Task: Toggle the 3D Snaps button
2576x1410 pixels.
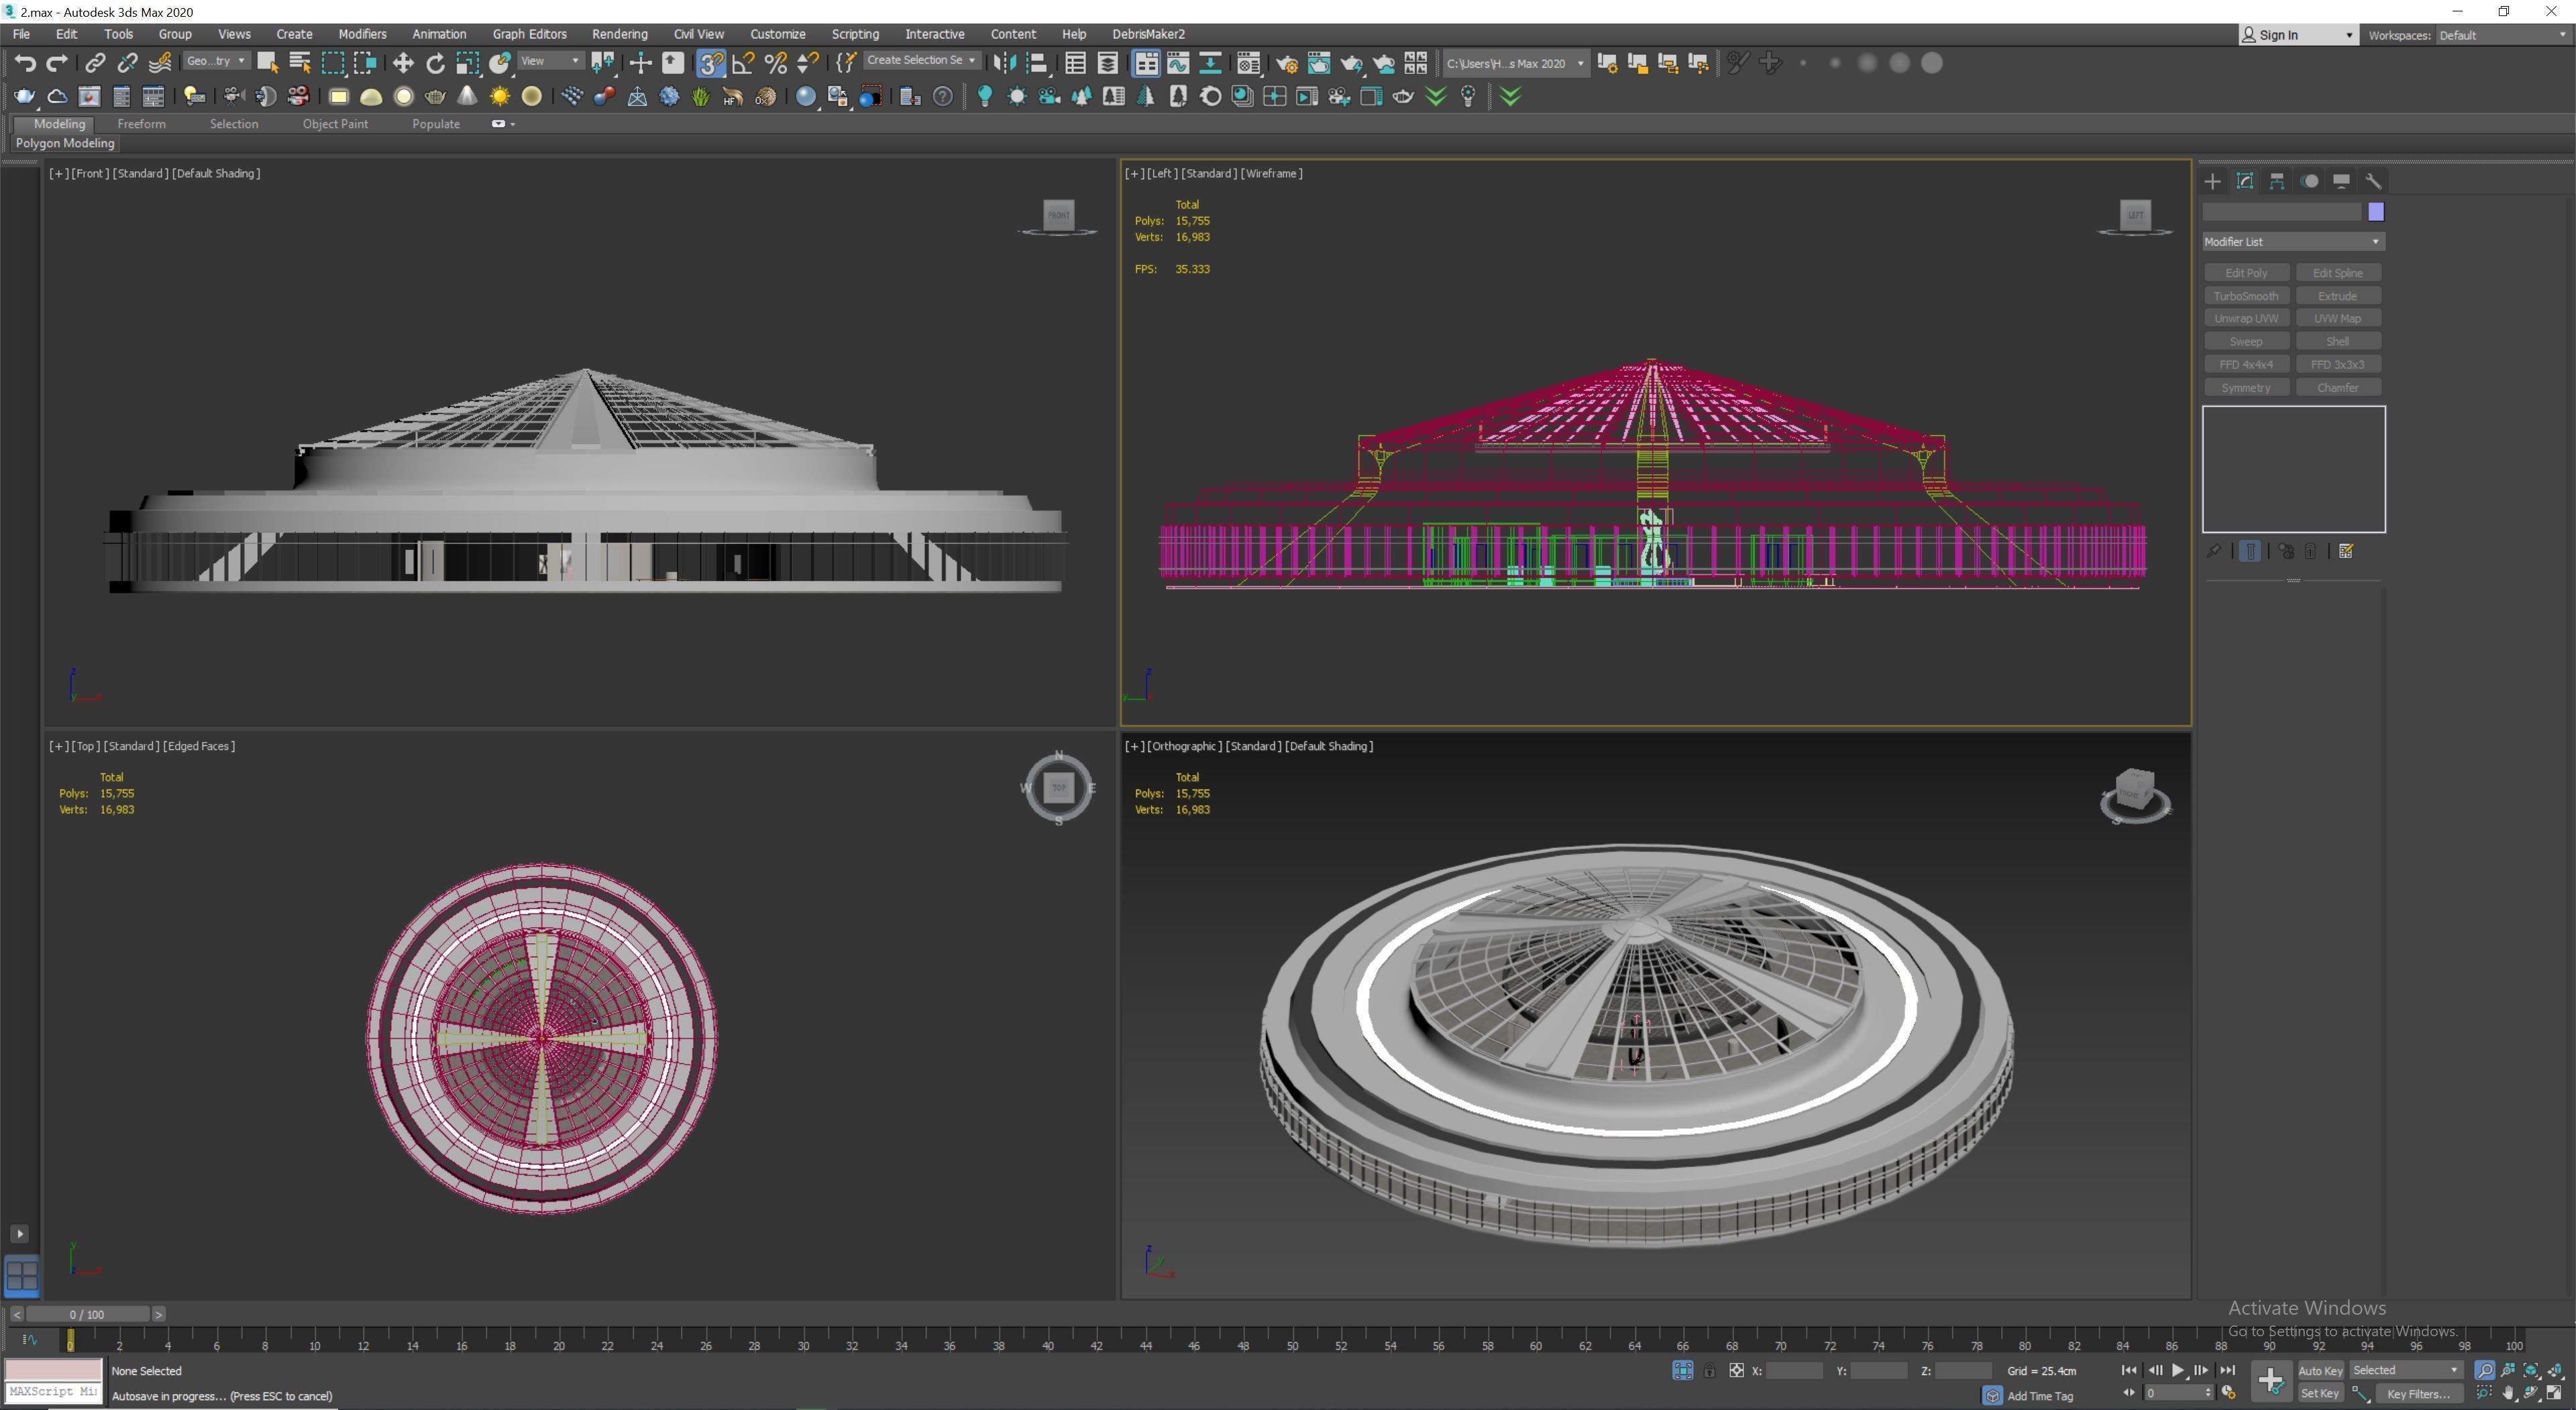Action: point(710,63)
